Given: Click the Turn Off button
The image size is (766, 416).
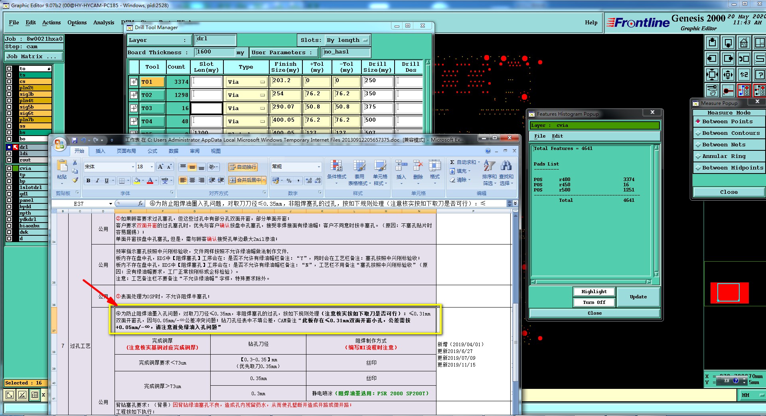Looking at the screenshot, I should pos(594,302).
